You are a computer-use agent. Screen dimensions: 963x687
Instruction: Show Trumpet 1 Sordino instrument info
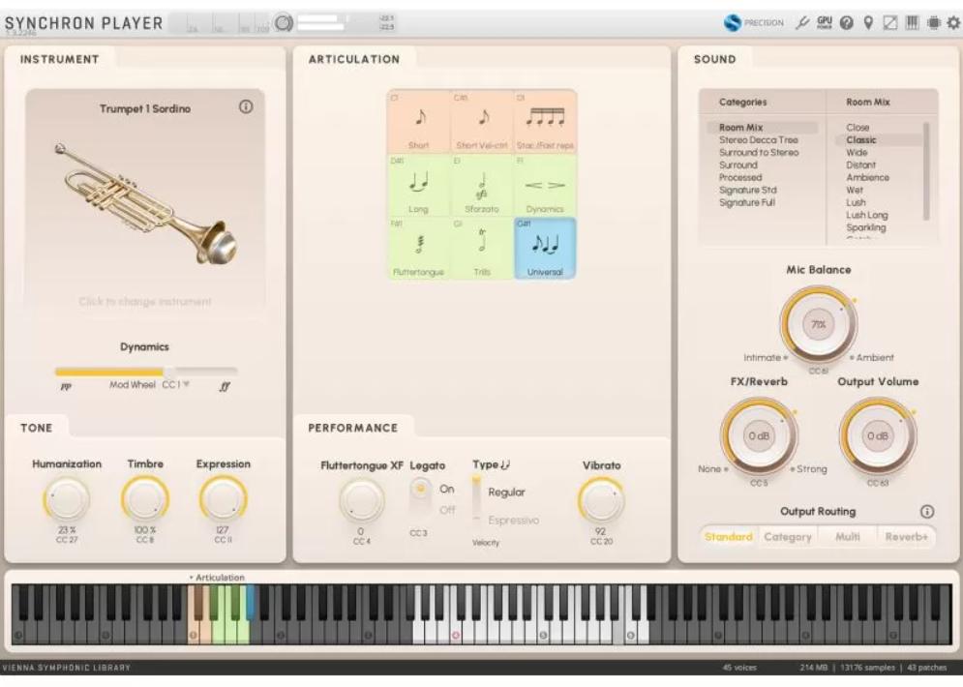tap(246, 106)
